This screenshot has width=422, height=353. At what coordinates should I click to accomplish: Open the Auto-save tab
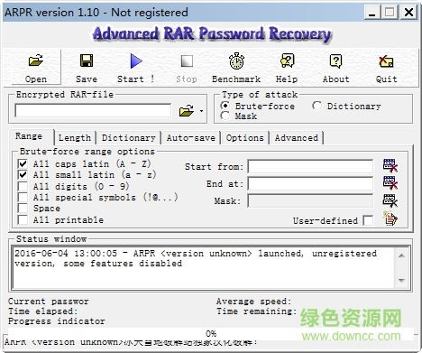coord(191,138)
